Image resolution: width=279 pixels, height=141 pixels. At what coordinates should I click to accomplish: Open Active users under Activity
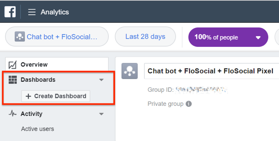38,129
